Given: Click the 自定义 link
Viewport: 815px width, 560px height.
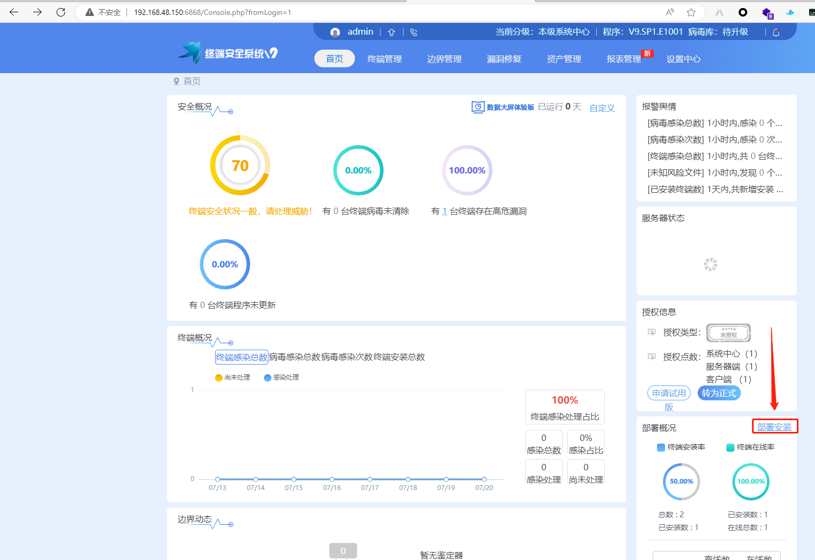Looking at the screenshot, I should click(602, 108).
